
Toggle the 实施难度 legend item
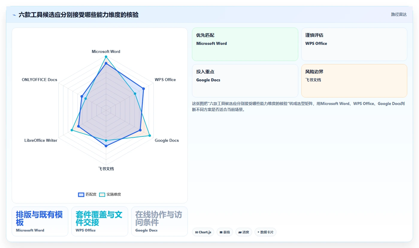110,194
